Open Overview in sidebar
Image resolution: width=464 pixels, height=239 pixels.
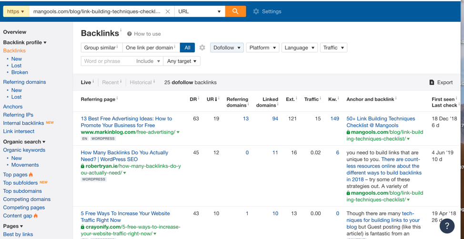[15, 32]
